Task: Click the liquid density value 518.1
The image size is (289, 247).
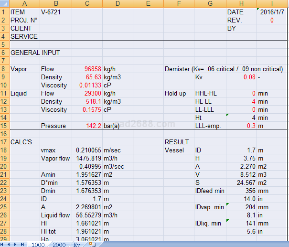Action: point(86,102)
